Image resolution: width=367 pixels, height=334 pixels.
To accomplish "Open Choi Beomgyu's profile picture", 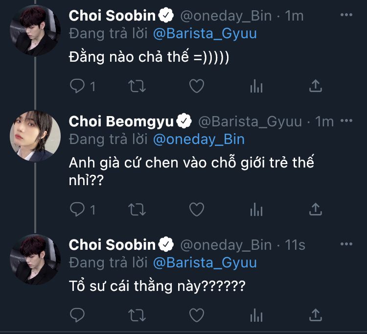I will [35, 136].
